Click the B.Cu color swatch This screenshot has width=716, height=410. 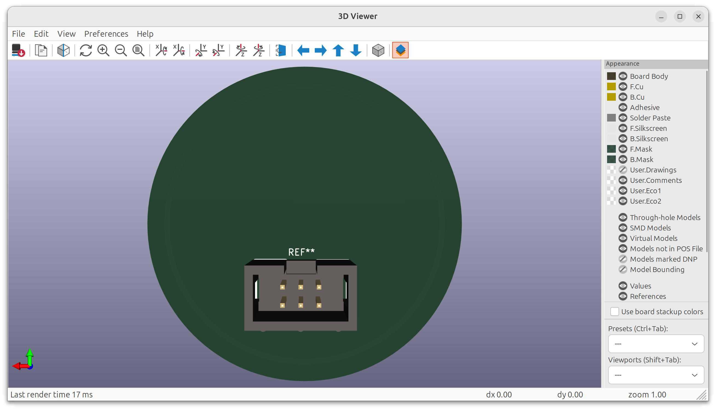coord(611,97)
